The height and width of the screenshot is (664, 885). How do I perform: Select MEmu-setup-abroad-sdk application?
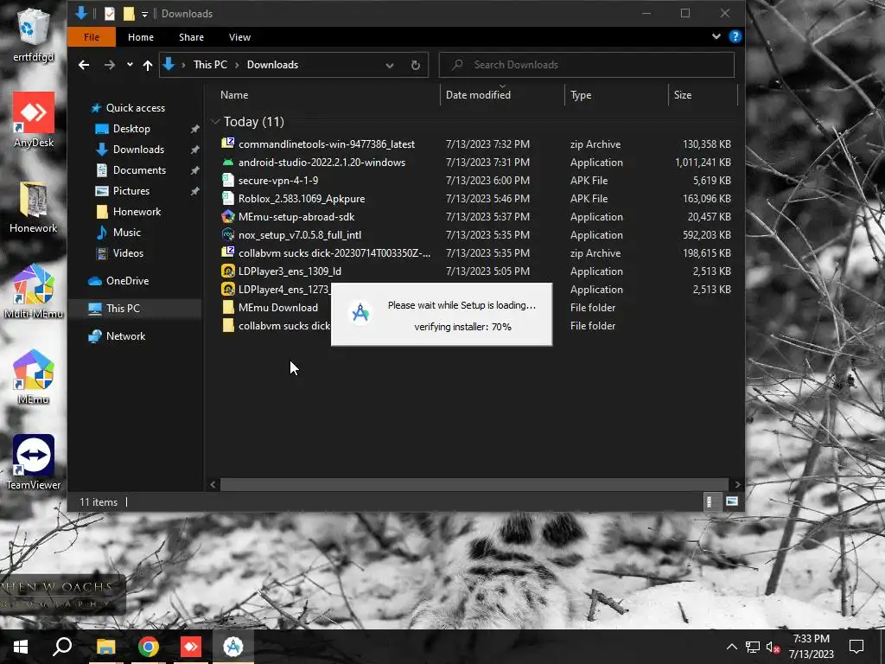click(296, 217)
